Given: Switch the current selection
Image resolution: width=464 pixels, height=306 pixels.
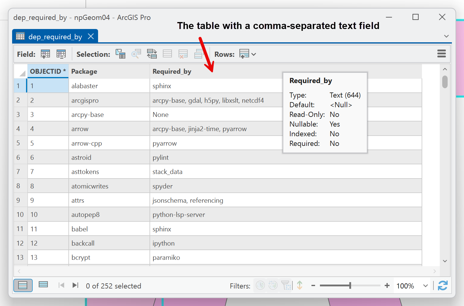Looking at the screenshot, I should [x=152, y=53].
